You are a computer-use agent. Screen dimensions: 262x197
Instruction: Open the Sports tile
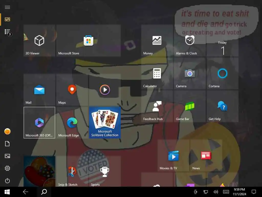click(105, 171)
